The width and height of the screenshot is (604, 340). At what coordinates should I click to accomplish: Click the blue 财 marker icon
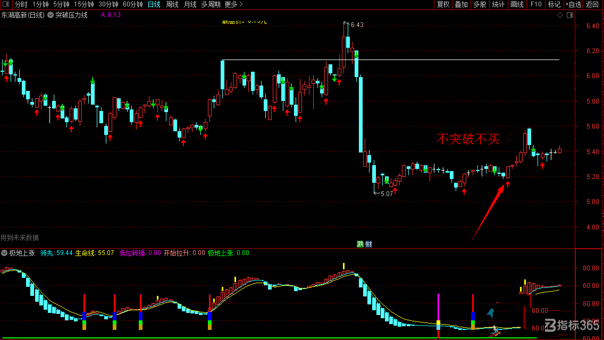[x=368, y=244]
